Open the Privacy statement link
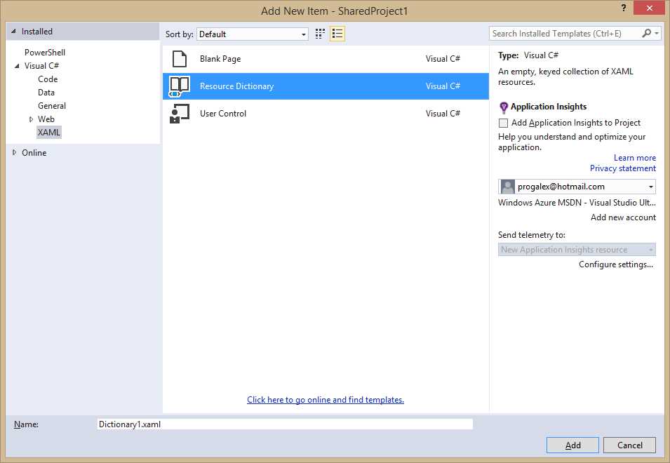The width and height of the screenshot is (670, 463). 622,168
